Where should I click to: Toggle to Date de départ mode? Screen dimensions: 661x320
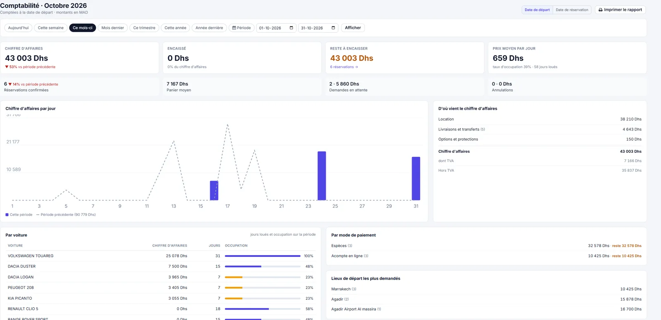537,10
